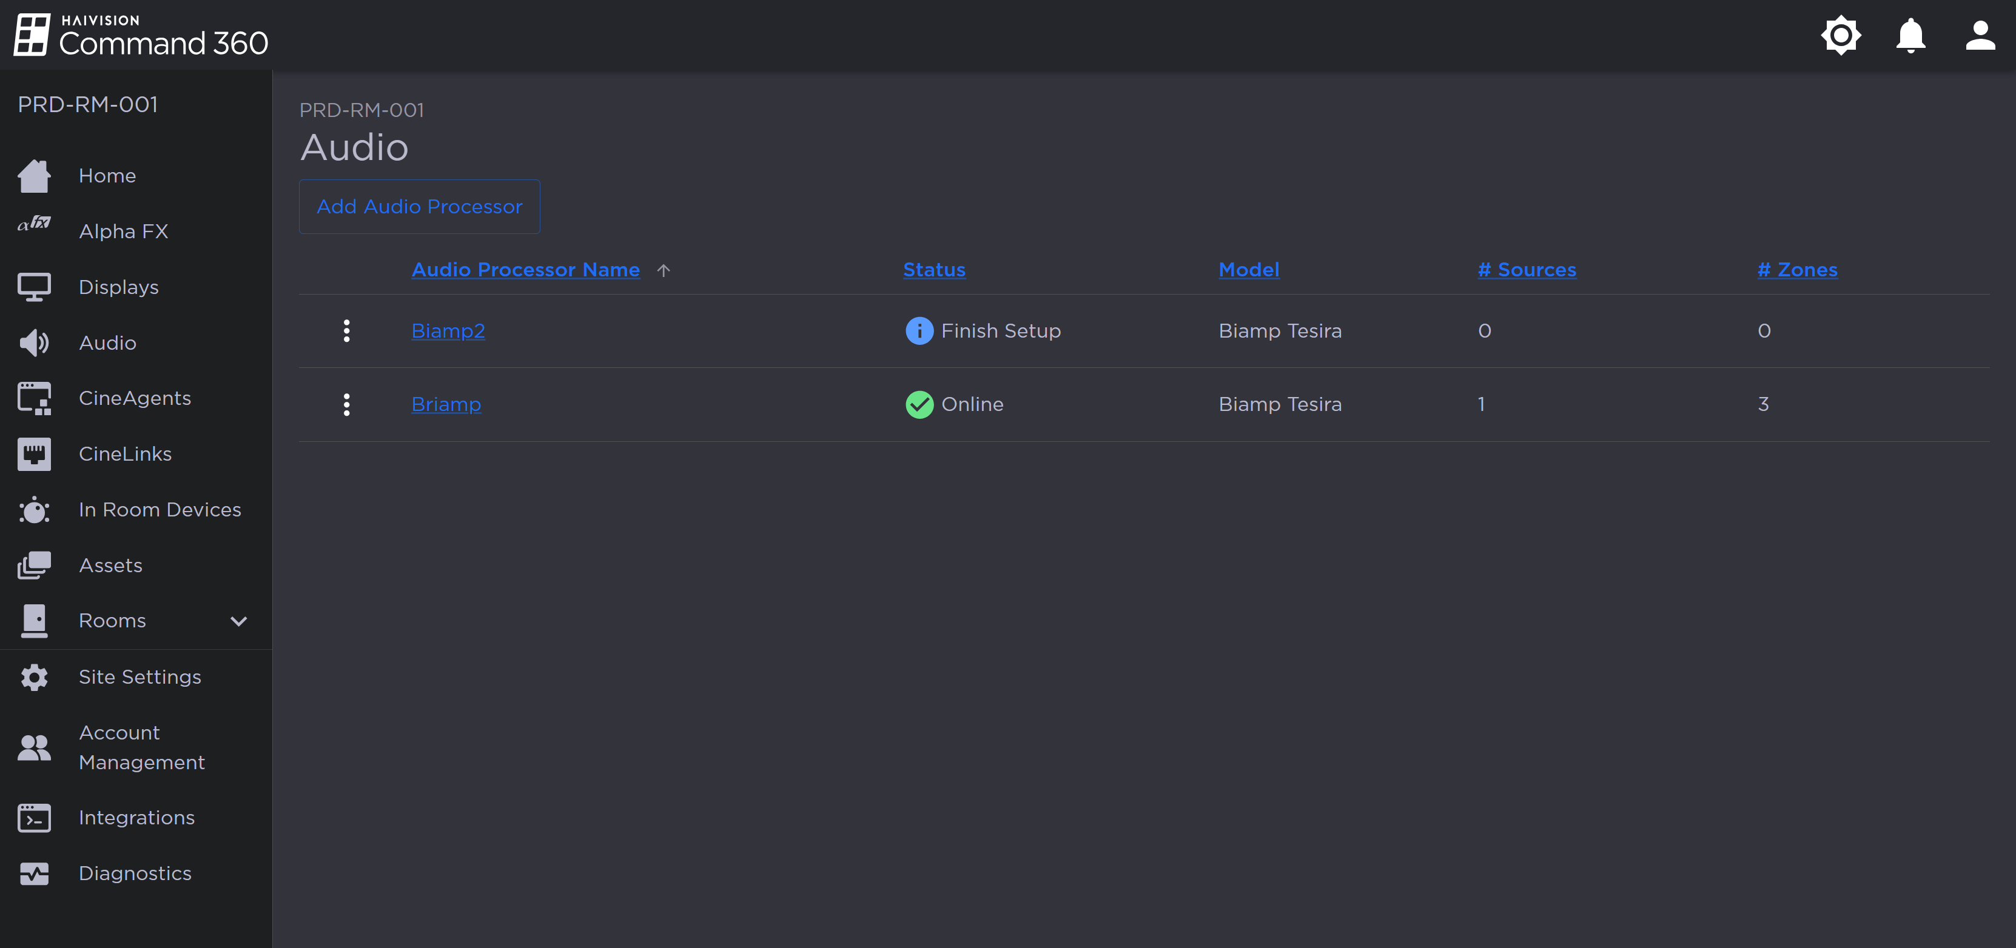
Task: Click the Finish Setup info icon for Biamp2
Action: coord(919,330)
